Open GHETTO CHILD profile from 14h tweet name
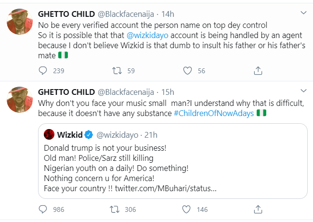The image size is (313, 222). [66, 12]
